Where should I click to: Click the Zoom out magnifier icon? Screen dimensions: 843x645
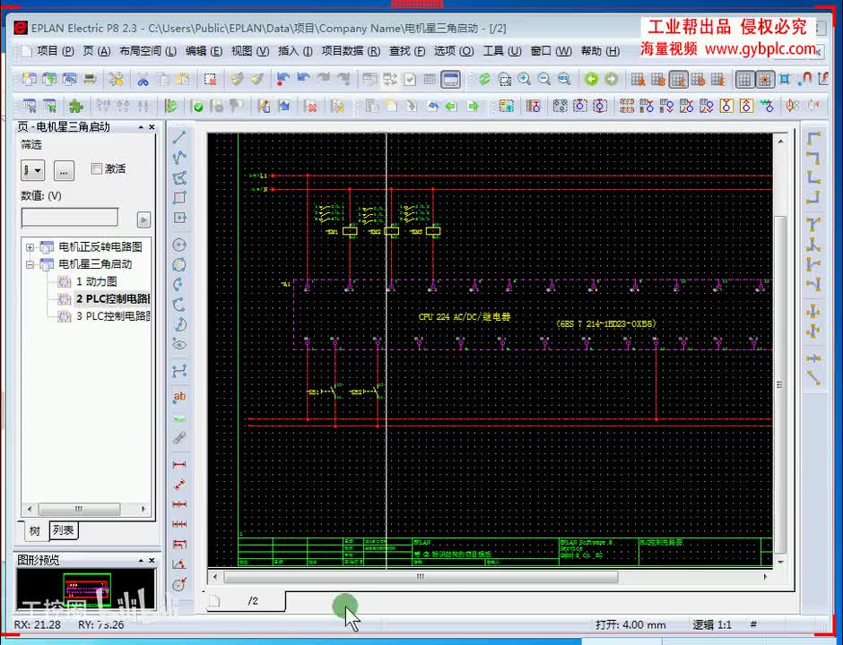pos(544,80)
